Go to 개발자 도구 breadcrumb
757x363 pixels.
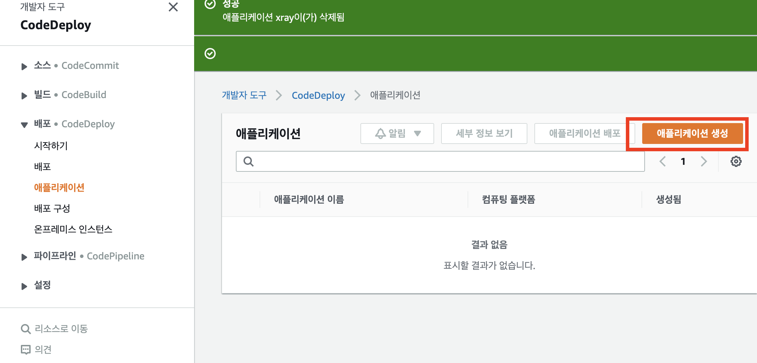coord(244,95)
